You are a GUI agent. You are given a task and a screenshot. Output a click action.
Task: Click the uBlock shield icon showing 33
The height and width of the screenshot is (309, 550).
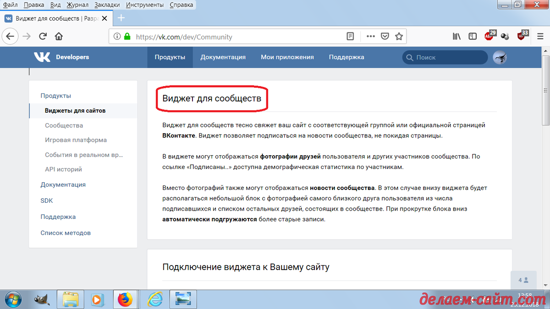pyautogui.click(x=521, y=36)
